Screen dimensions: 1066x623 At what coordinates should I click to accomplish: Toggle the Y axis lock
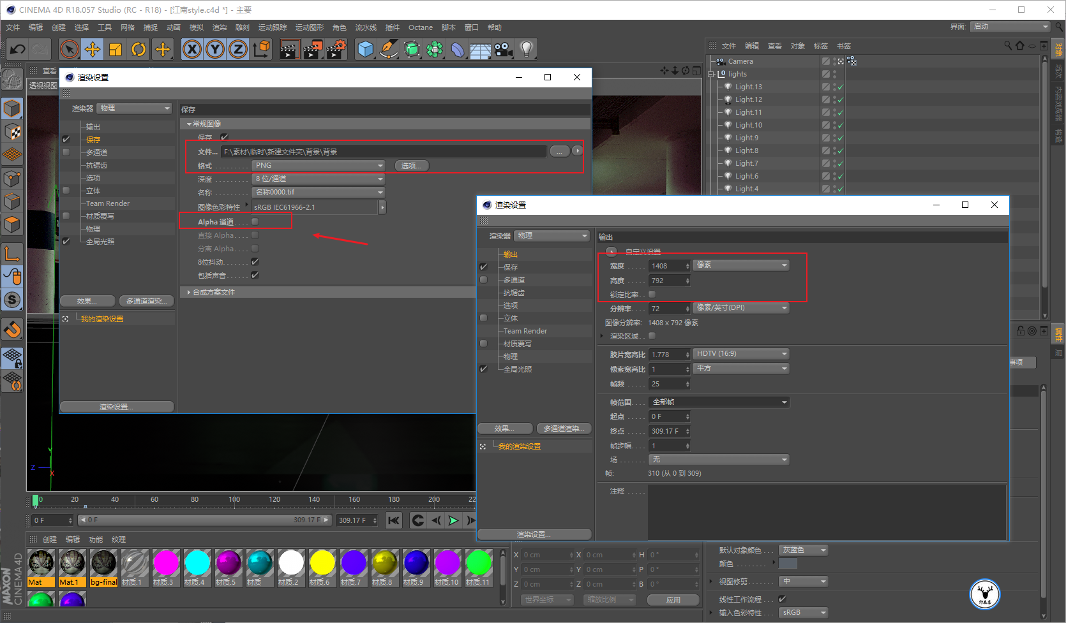[x=215, y=49]
